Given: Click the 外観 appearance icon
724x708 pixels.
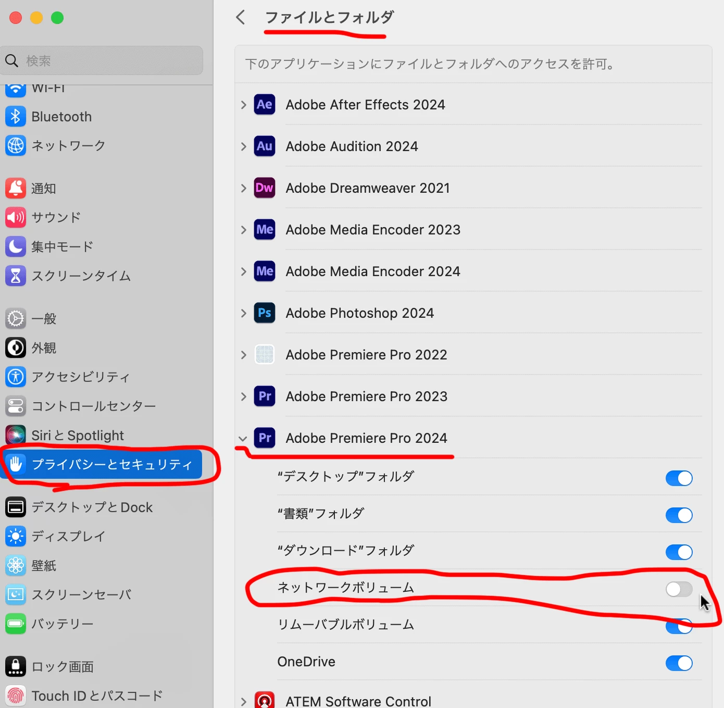Looking at the screenshot, I should [16, 347].
